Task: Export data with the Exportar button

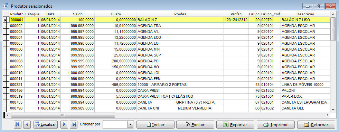Action: tap(235, 125)
